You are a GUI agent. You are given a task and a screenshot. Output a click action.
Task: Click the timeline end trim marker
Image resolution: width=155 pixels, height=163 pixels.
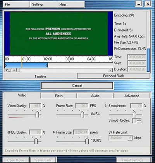47,65
